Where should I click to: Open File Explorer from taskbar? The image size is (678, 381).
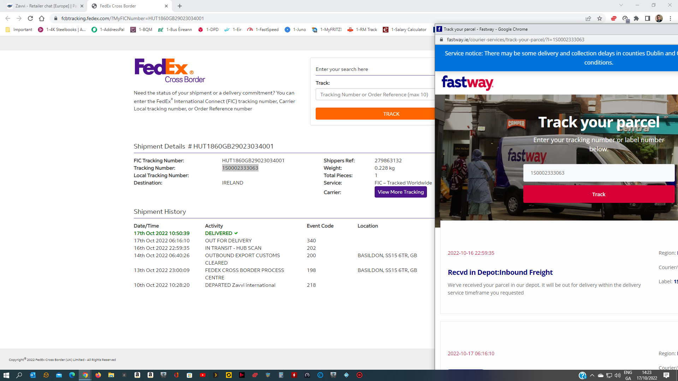111,375
